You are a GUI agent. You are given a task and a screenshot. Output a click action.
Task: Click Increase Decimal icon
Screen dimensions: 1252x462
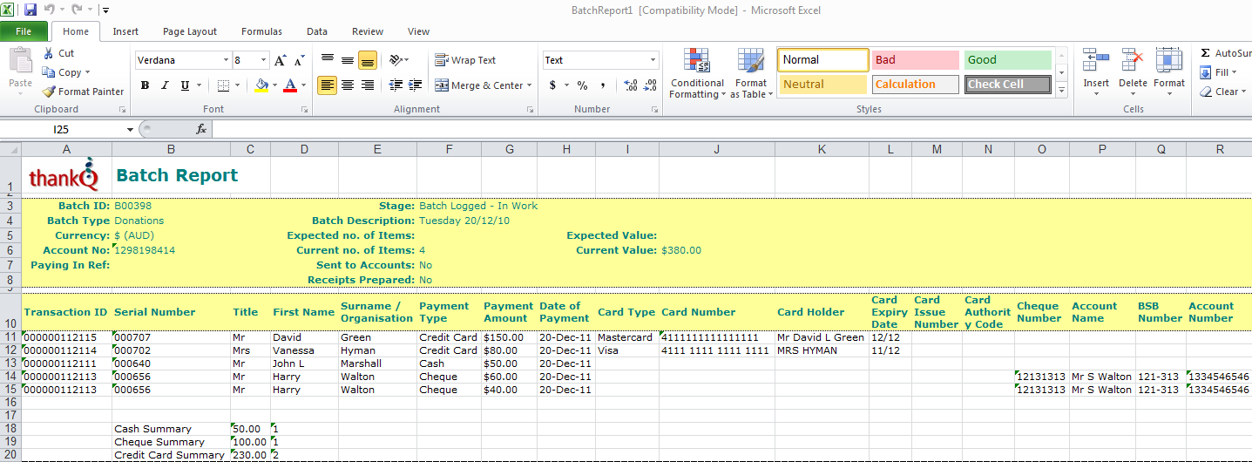pyautogui.click(x=631, y=85)
